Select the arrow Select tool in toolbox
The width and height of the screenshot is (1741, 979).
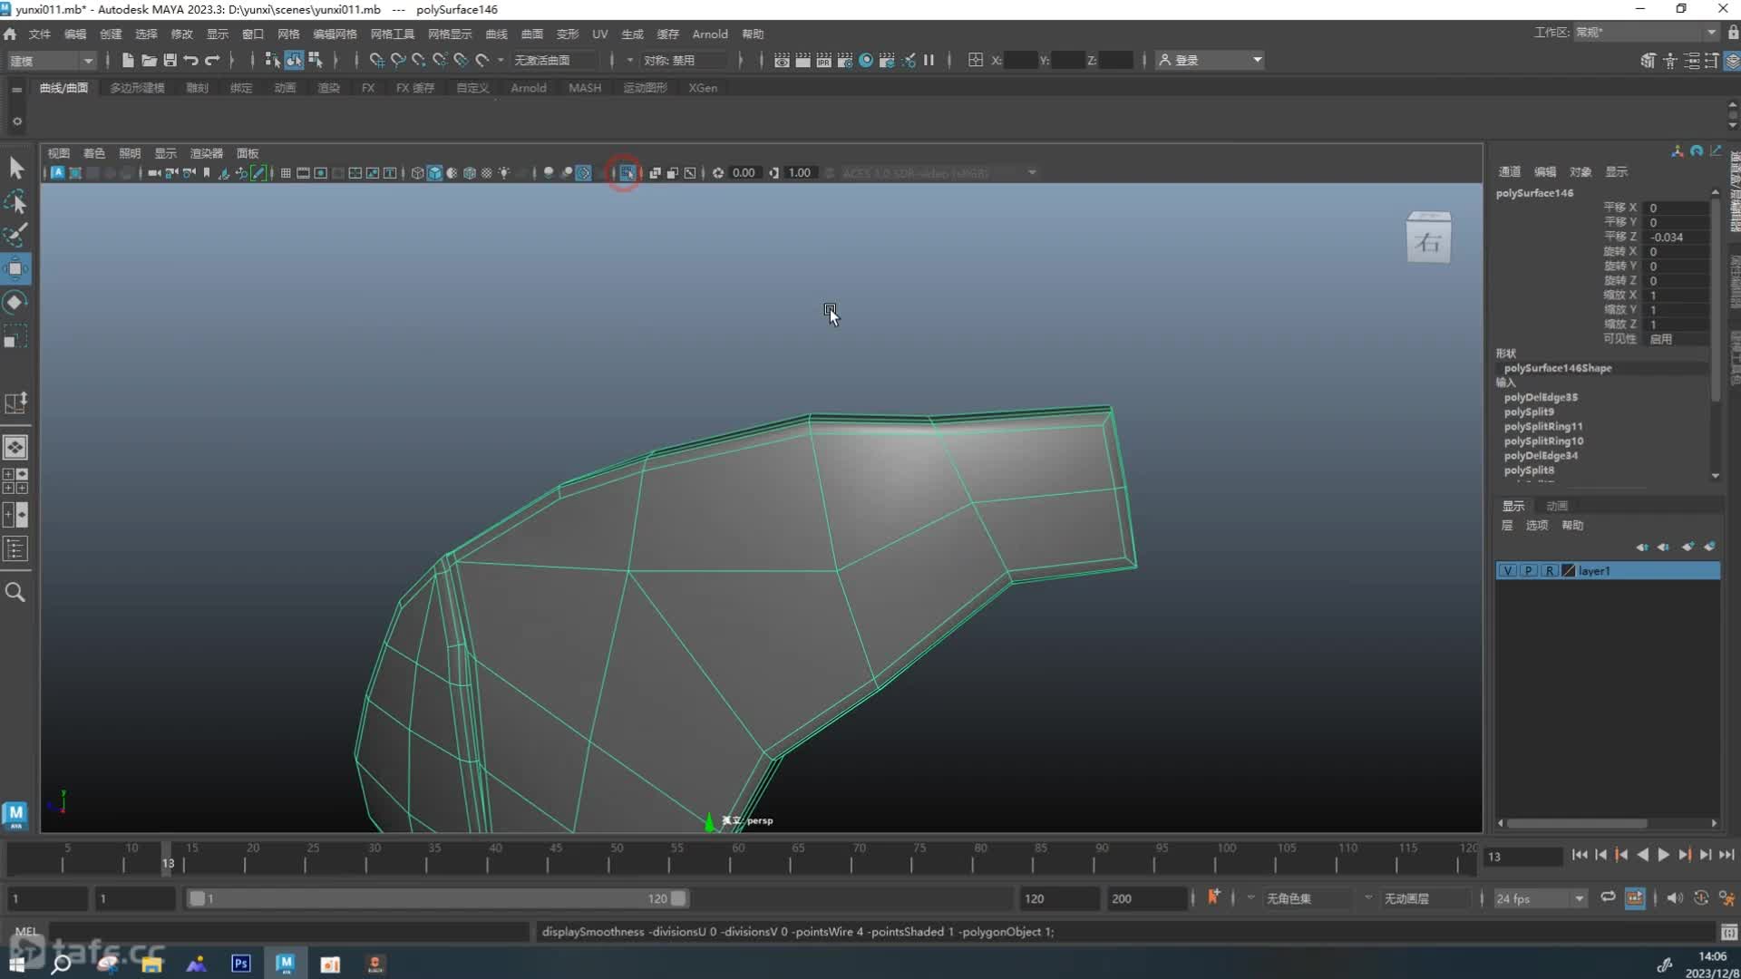[x=15, y=168]
